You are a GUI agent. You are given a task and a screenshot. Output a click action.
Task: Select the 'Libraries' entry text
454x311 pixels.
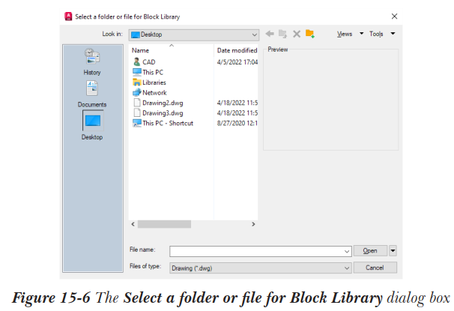tap(154, 82)
